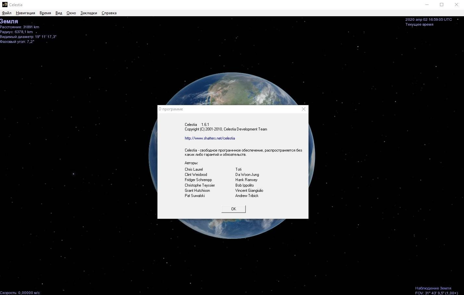Click author name Christophe Teyssier
The image size is (464, 295).
[200, 185]
